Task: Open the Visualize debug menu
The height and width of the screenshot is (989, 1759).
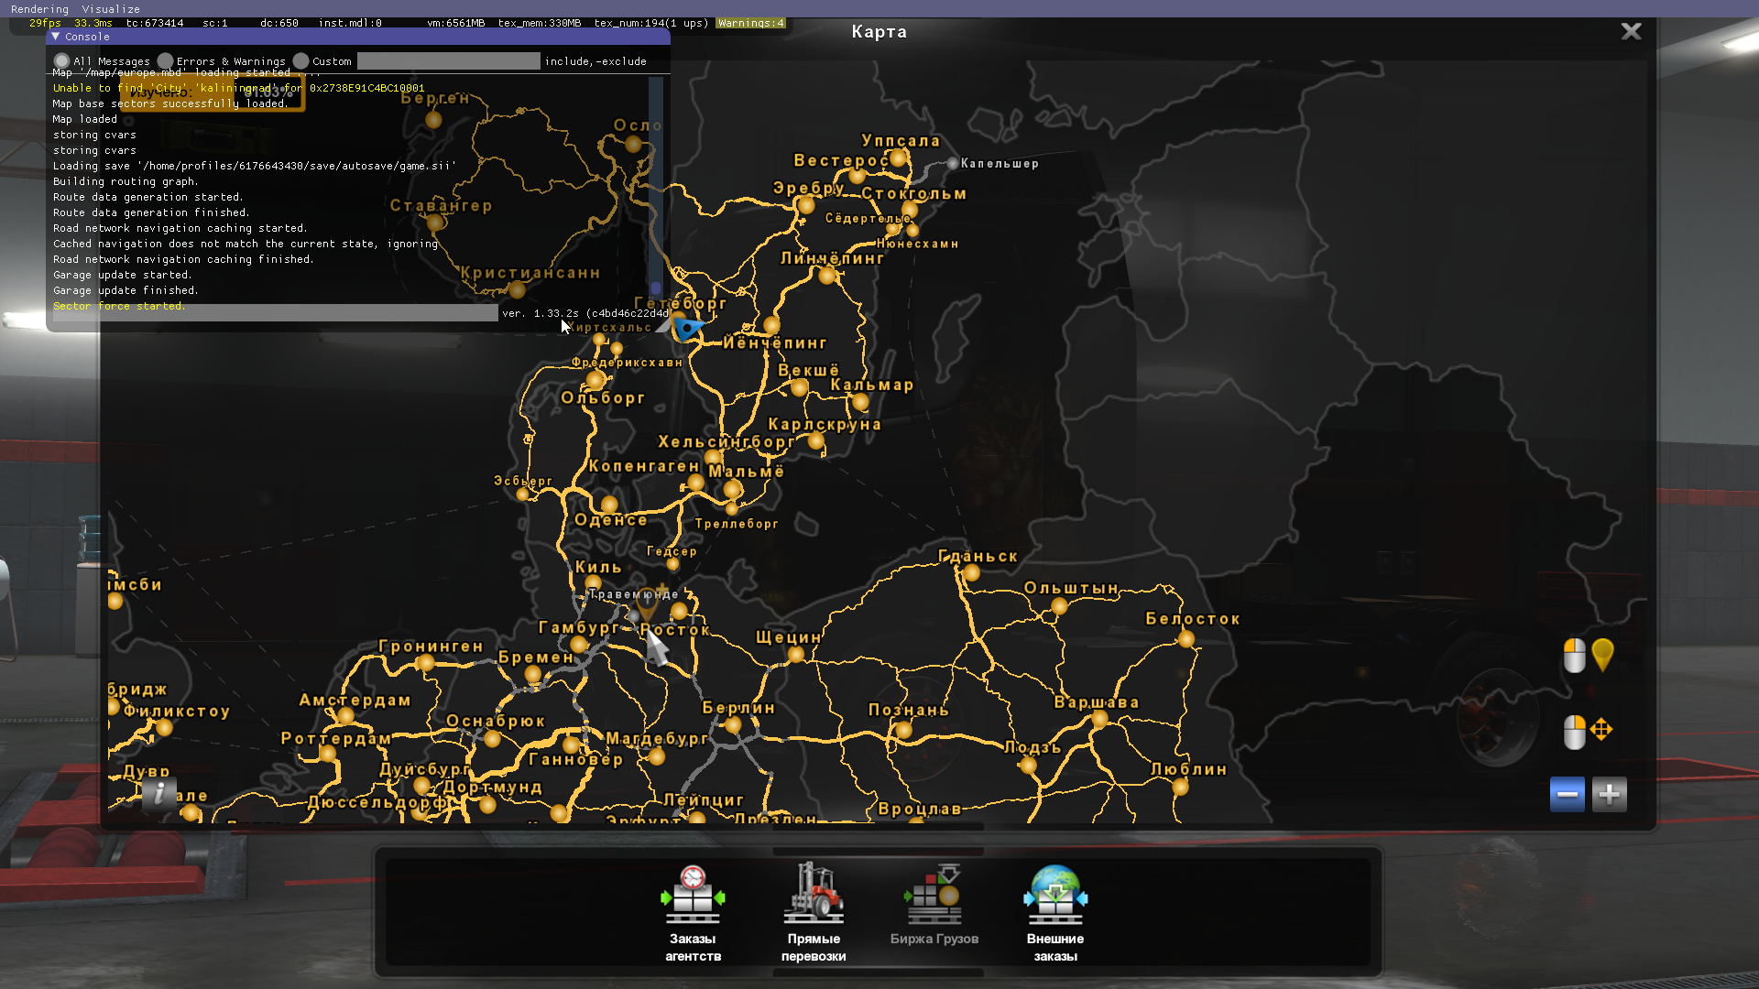Action: 111,9
